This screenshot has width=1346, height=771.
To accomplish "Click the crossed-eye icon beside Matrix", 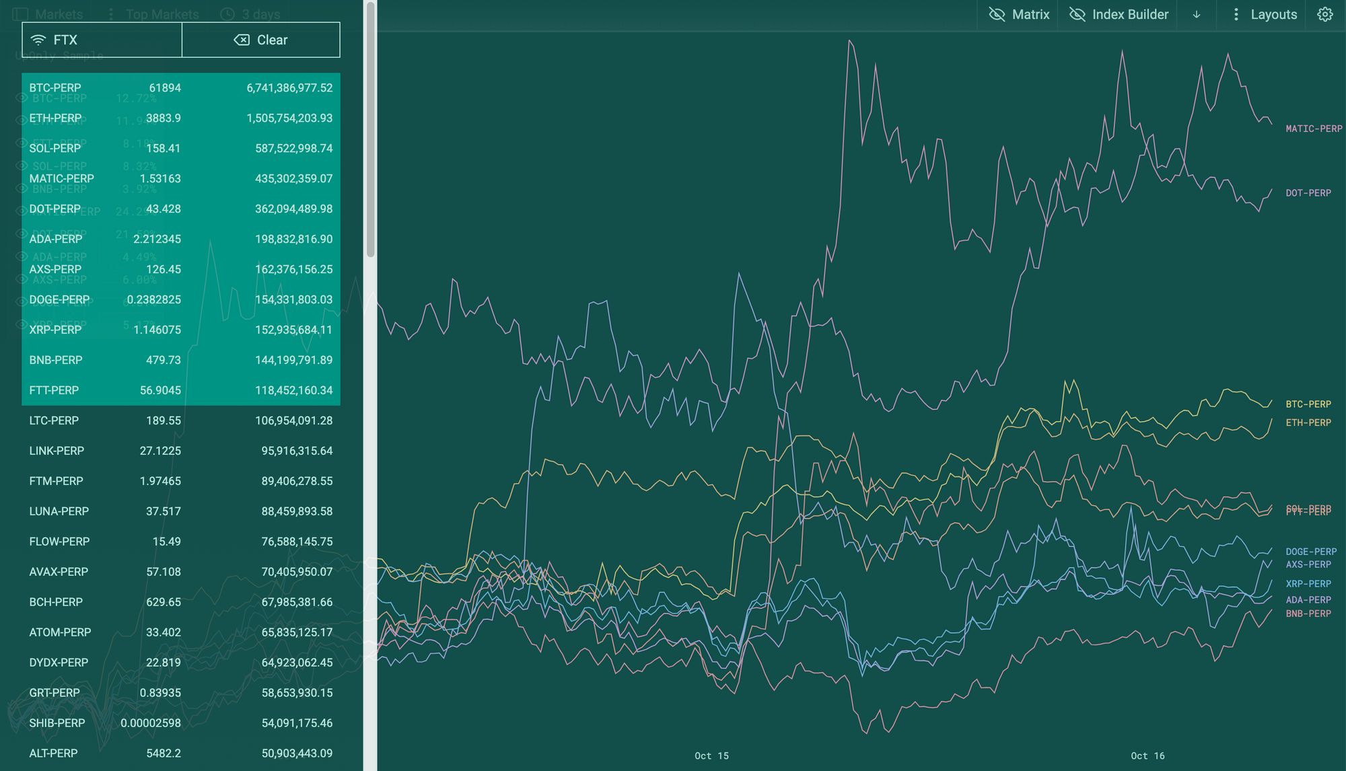I will tap(997, 15).
